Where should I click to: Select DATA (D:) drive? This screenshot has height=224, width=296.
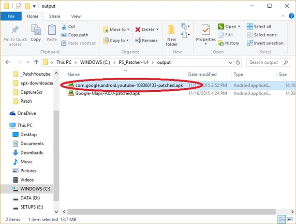tap(27, 198)
